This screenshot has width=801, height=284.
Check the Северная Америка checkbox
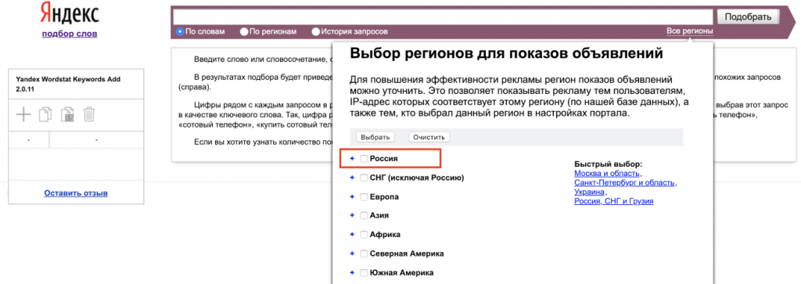[x=364, y=253]
